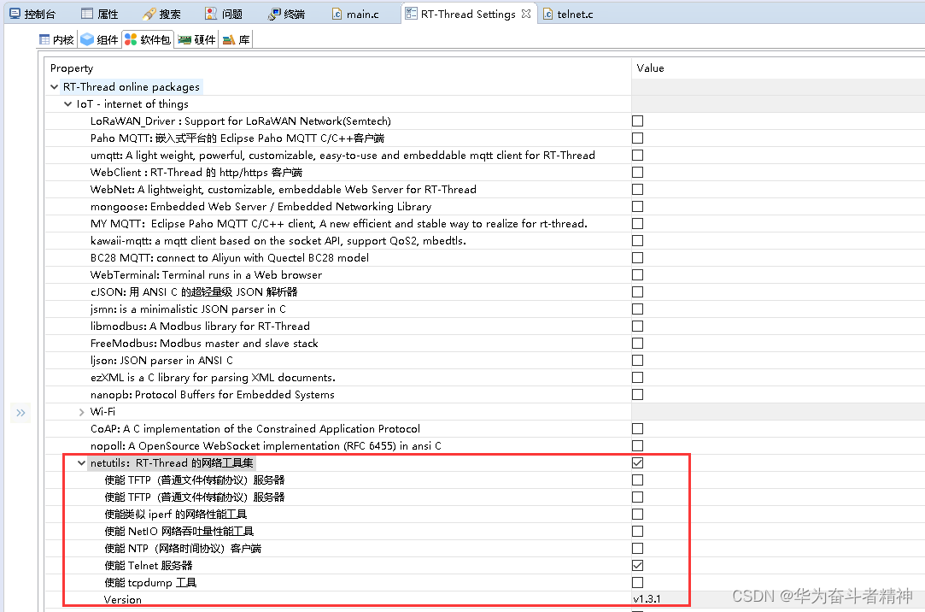Select the Version v1.3.1 row
The width and height of the screenshot is (925, 612).
click(x=342, y=599)
